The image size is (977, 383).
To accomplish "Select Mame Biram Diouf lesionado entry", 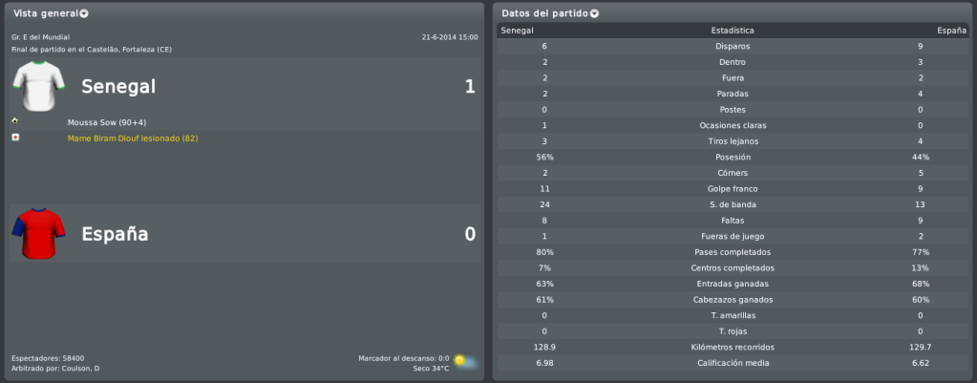I will point(133,138).
